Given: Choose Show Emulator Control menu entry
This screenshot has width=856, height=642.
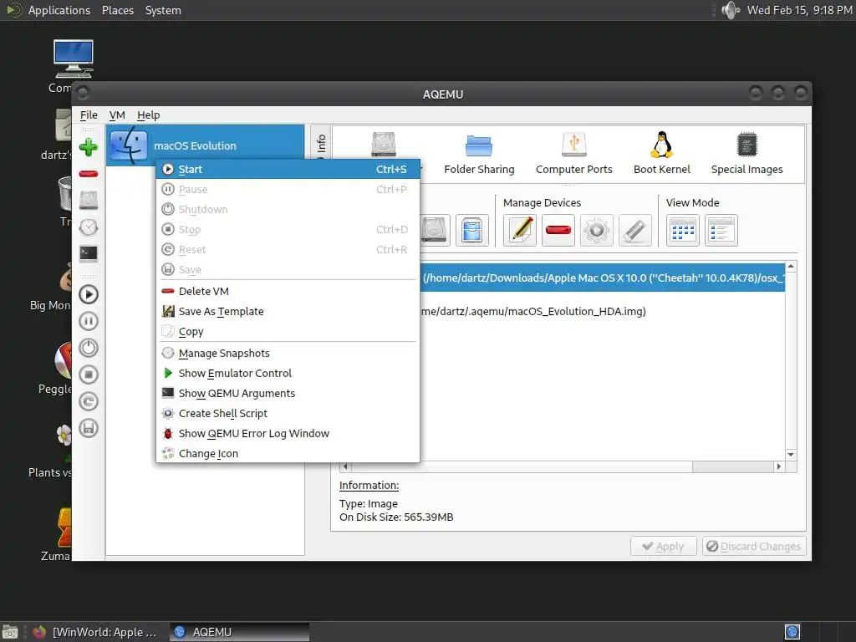Looking at the screenshot, I should (288, 374).
